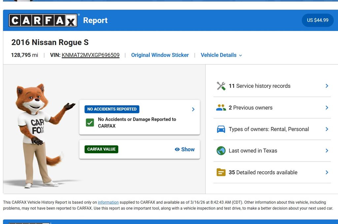Open the No Accidents Reported chevron
This screenshot has width=338, height=224.
click(193, 109)
